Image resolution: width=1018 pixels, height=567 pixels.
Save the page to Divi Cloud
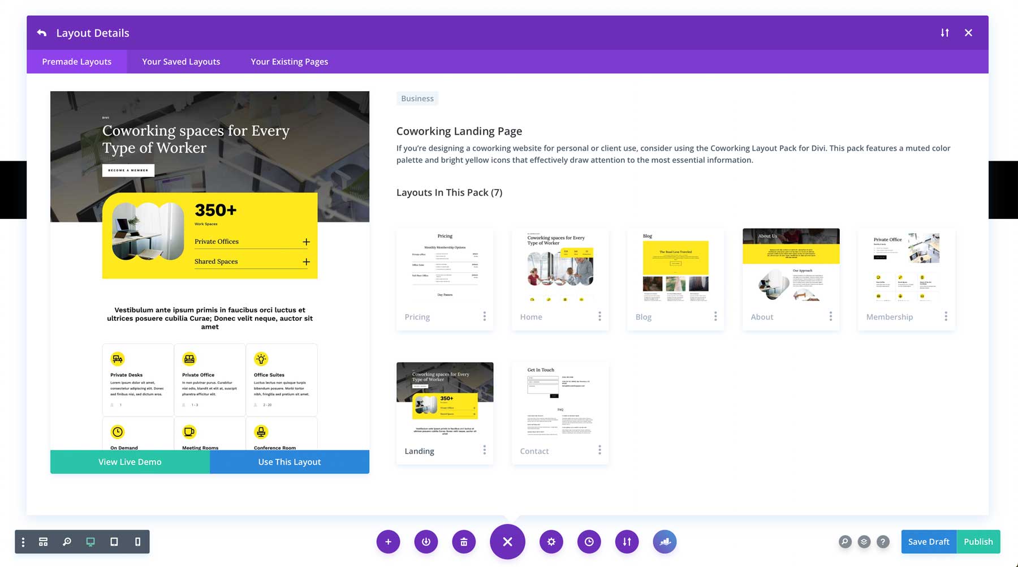point(665,542)
